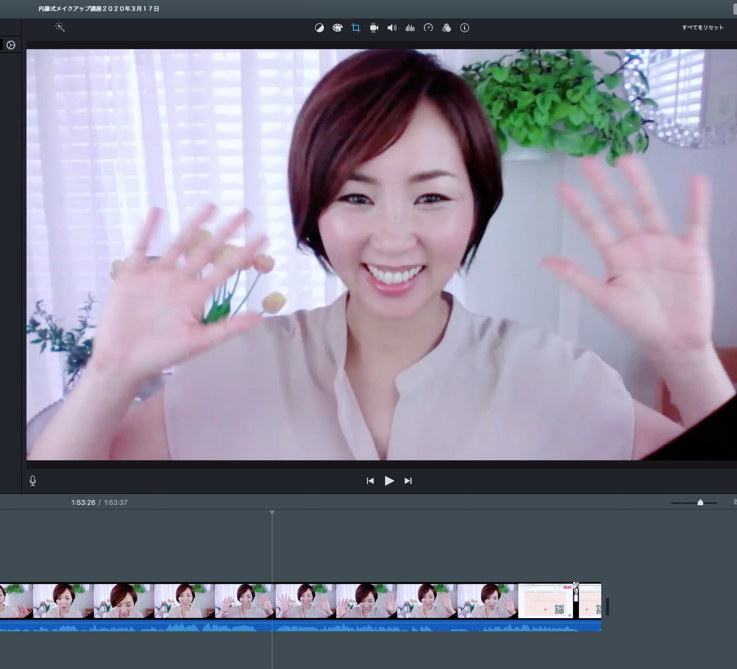Select the cropping tool
This screenshot has width=737, height=669.
coord(355,28)
